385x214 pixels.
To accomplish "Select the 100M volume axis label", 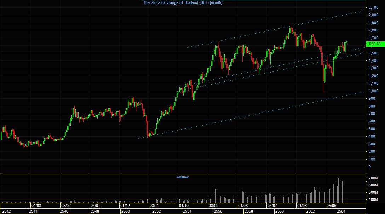I will [373, 200].
